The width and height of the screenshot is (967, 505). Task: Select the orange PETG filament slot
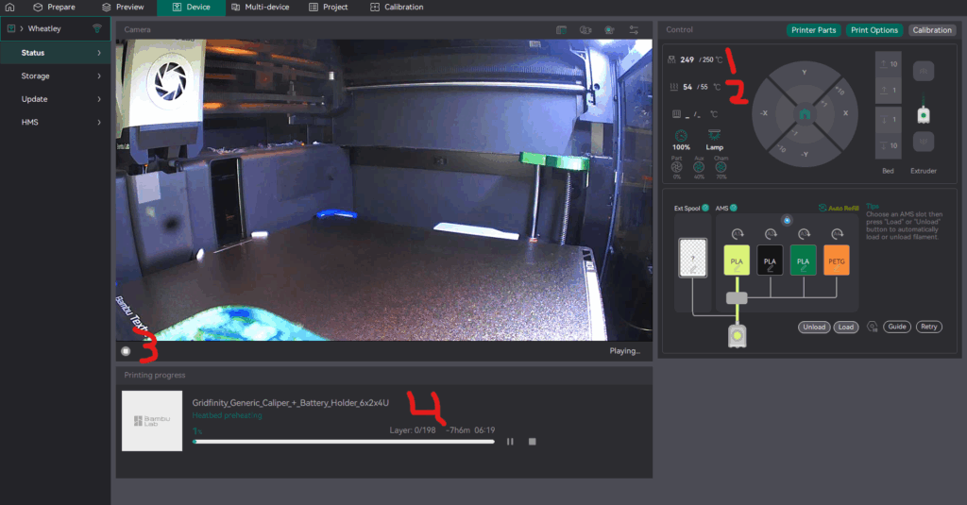838,261
